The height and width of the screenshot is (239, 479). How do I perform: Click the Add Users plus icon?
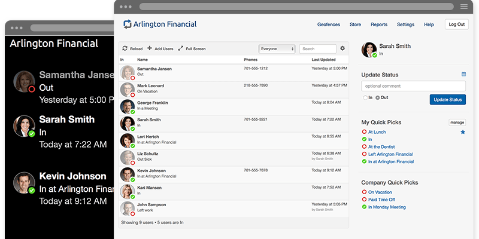click(x=150, y=48)
